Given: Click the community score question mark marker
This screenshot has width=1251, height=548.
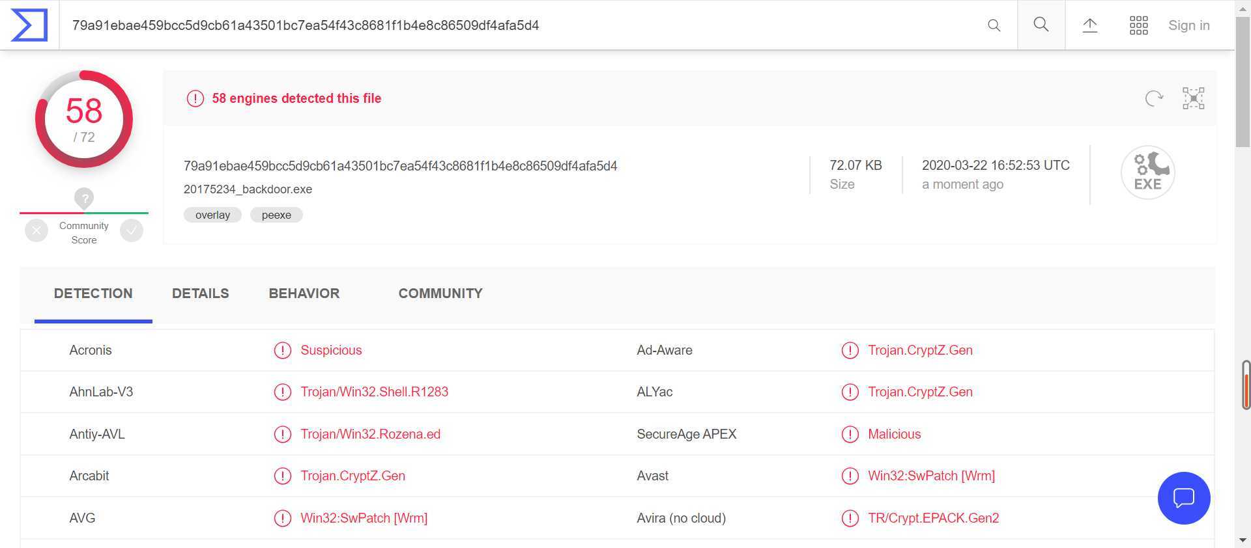Looking at the screenshot, I should click(x=84, y=199).
